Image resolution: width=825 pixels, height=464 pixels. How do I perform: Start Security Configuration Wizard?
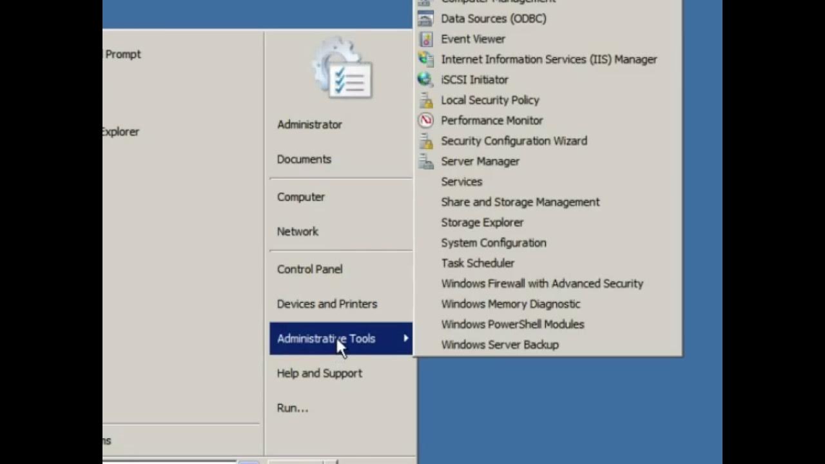pyautogui.click(x=514, y=140)
